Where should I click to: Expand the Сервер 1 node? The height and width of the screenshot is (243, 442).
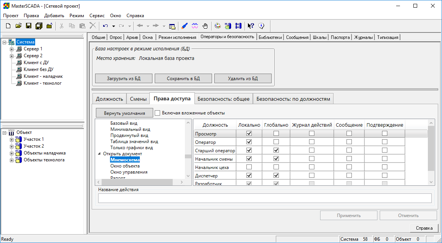(11, 49)
